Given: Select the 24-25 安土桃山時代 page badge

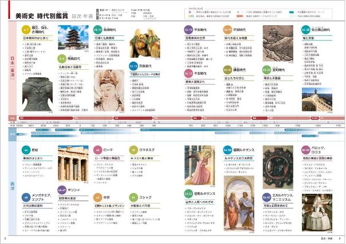Looking at the screenshot, I should [306, 27].
